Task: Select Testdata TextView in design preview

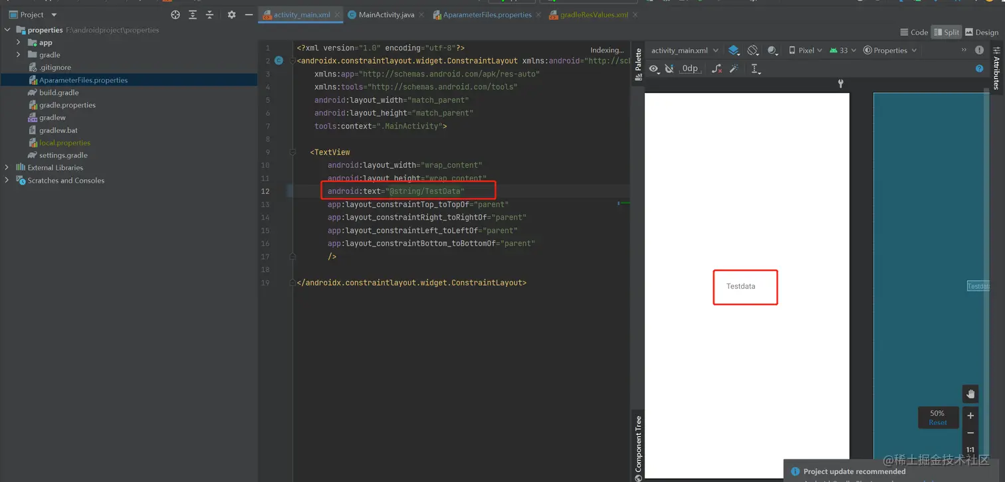Action: 740,286
